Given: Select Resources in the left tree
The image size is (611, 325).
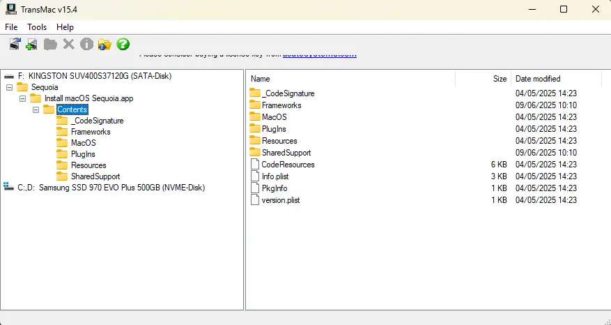Looking at the screenshot, I should [88, 165].
